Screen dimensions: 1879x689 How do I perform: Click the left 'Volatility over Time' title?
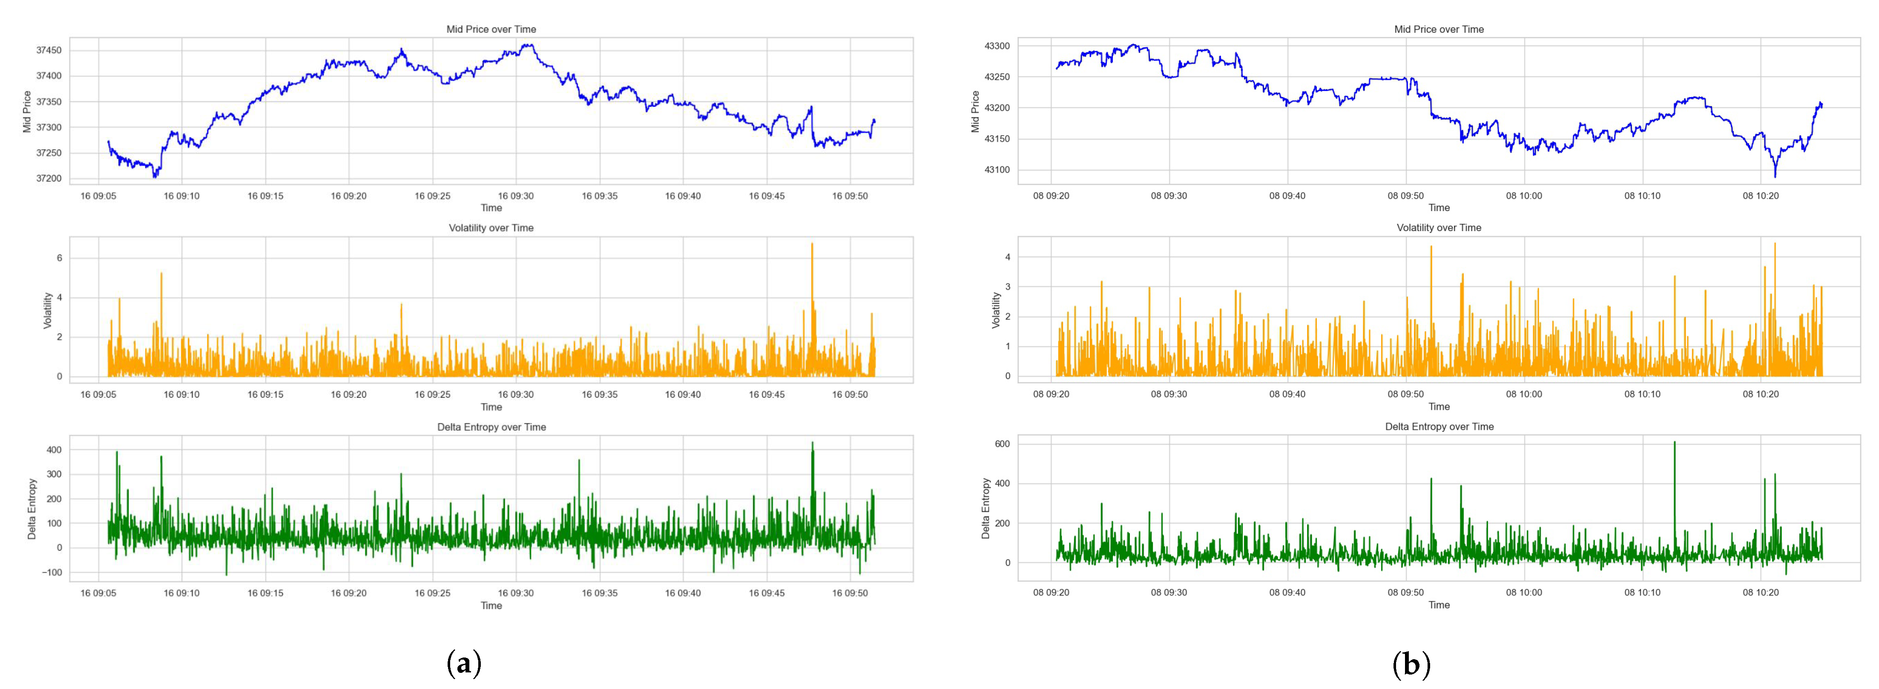[491, 228]
